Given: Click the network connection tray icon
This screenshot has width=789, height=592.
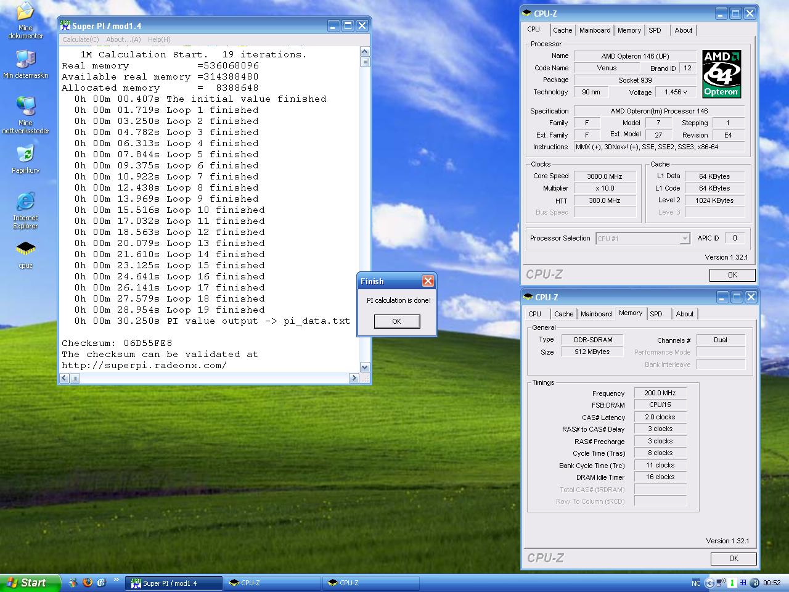Looking at the screenshot, I should pyautogui.click(x=720, y=583).
